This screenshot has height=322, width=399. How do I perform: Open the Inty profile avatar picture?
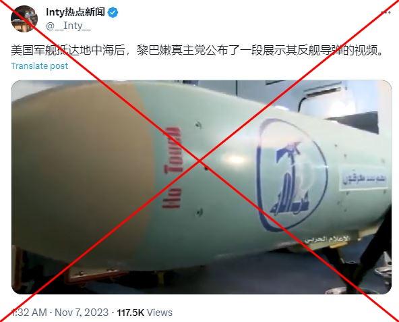tap(24, 19)
